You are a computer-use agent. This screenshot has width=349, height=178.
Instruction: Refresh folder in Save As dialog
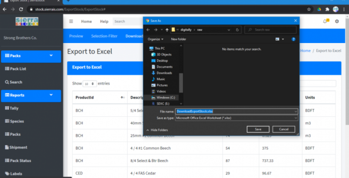click(237, 30)
